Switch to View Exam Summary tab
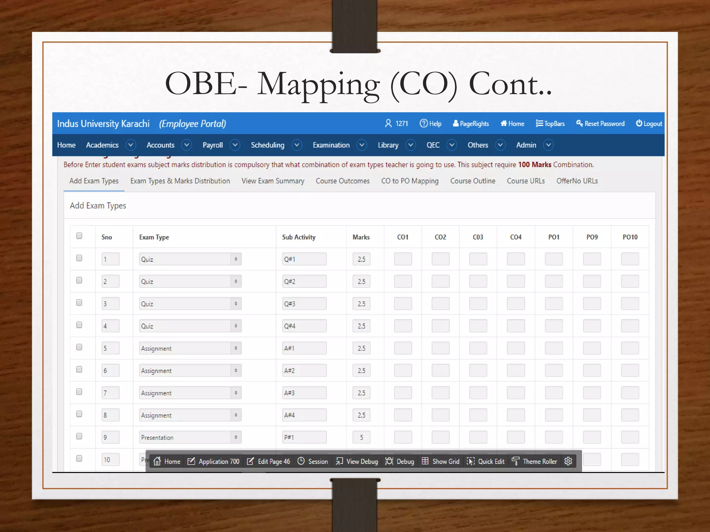 pos(273,181)
